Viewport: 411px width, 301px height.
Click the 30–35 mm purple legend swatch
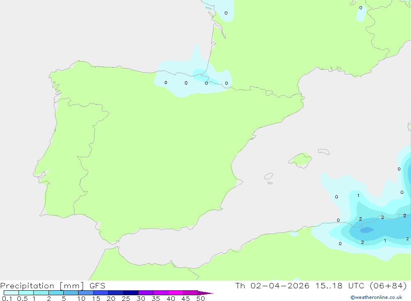[145, 293]
